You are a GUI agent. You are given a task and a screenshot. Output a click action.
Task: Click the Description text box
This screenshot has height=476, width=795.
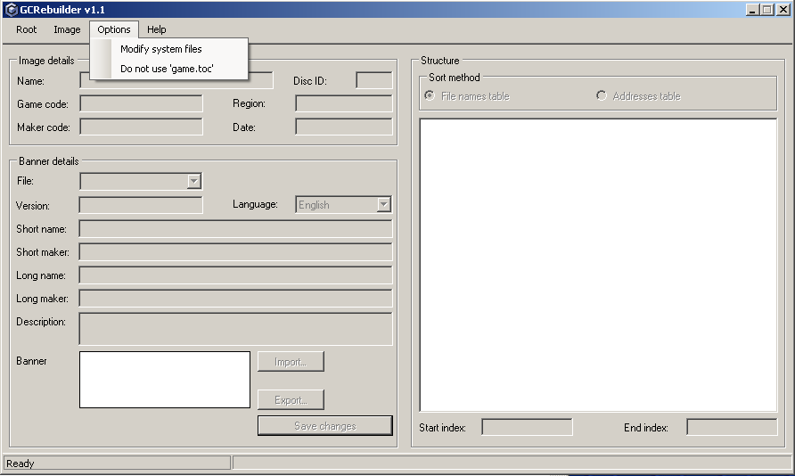click(x=235, y=328)
